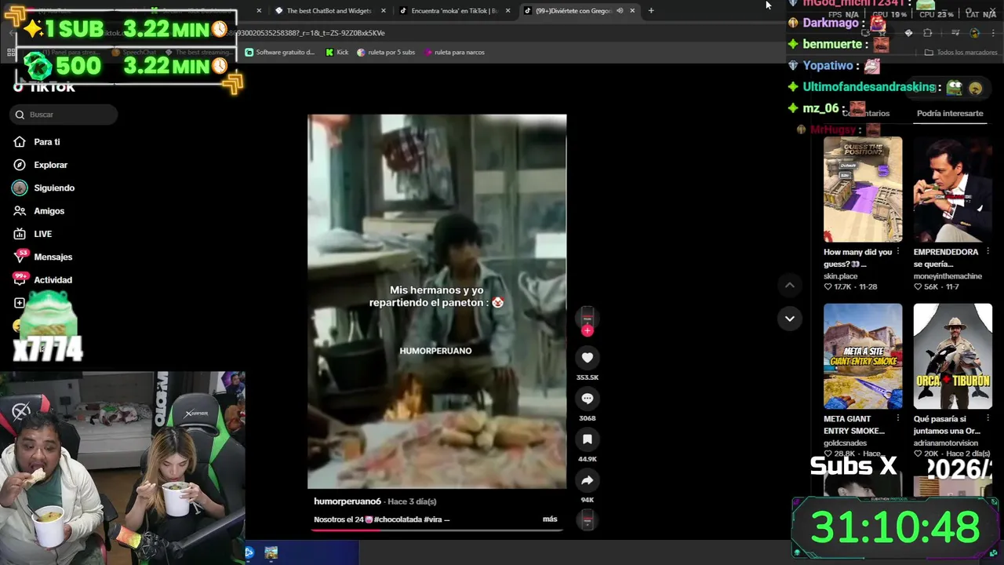
Task: Open the device icon below share button
Action: pos(587,519)
